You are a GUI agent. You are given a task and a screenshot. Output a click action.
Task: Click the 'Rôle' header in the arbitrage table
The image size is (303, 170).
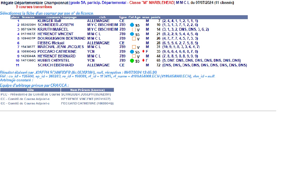pyautogui.click(x=31, y=90)
